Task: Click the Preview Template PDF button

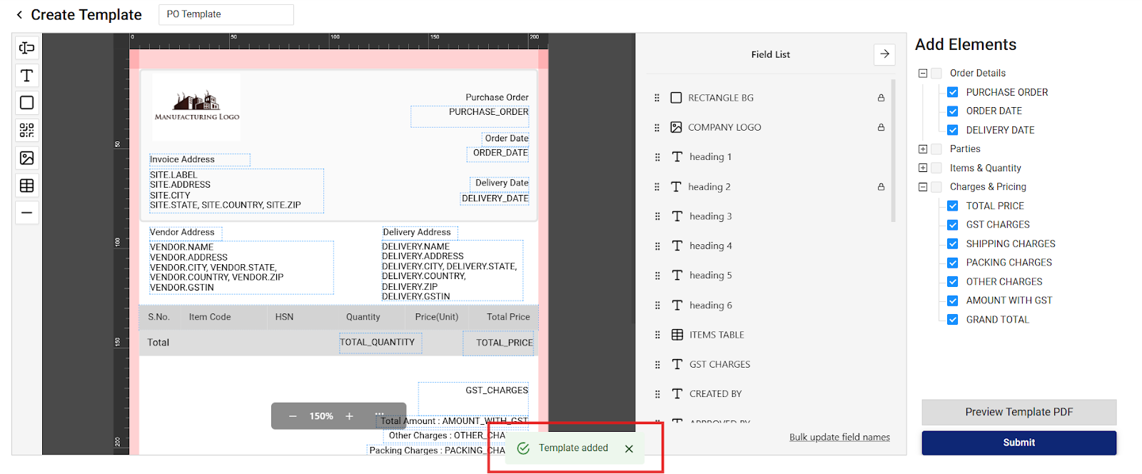Action: (1019, 412)
